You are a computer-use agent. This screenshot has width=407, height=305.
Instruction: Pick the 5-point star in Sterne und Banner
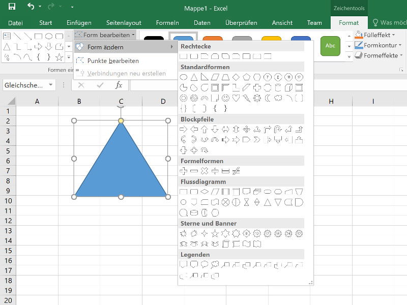point(215,233)
